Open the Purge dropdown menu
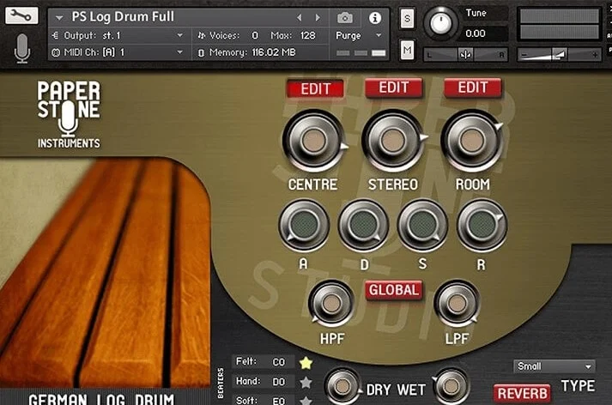Viewport: 612px width, 405px height. click(359, 36)
